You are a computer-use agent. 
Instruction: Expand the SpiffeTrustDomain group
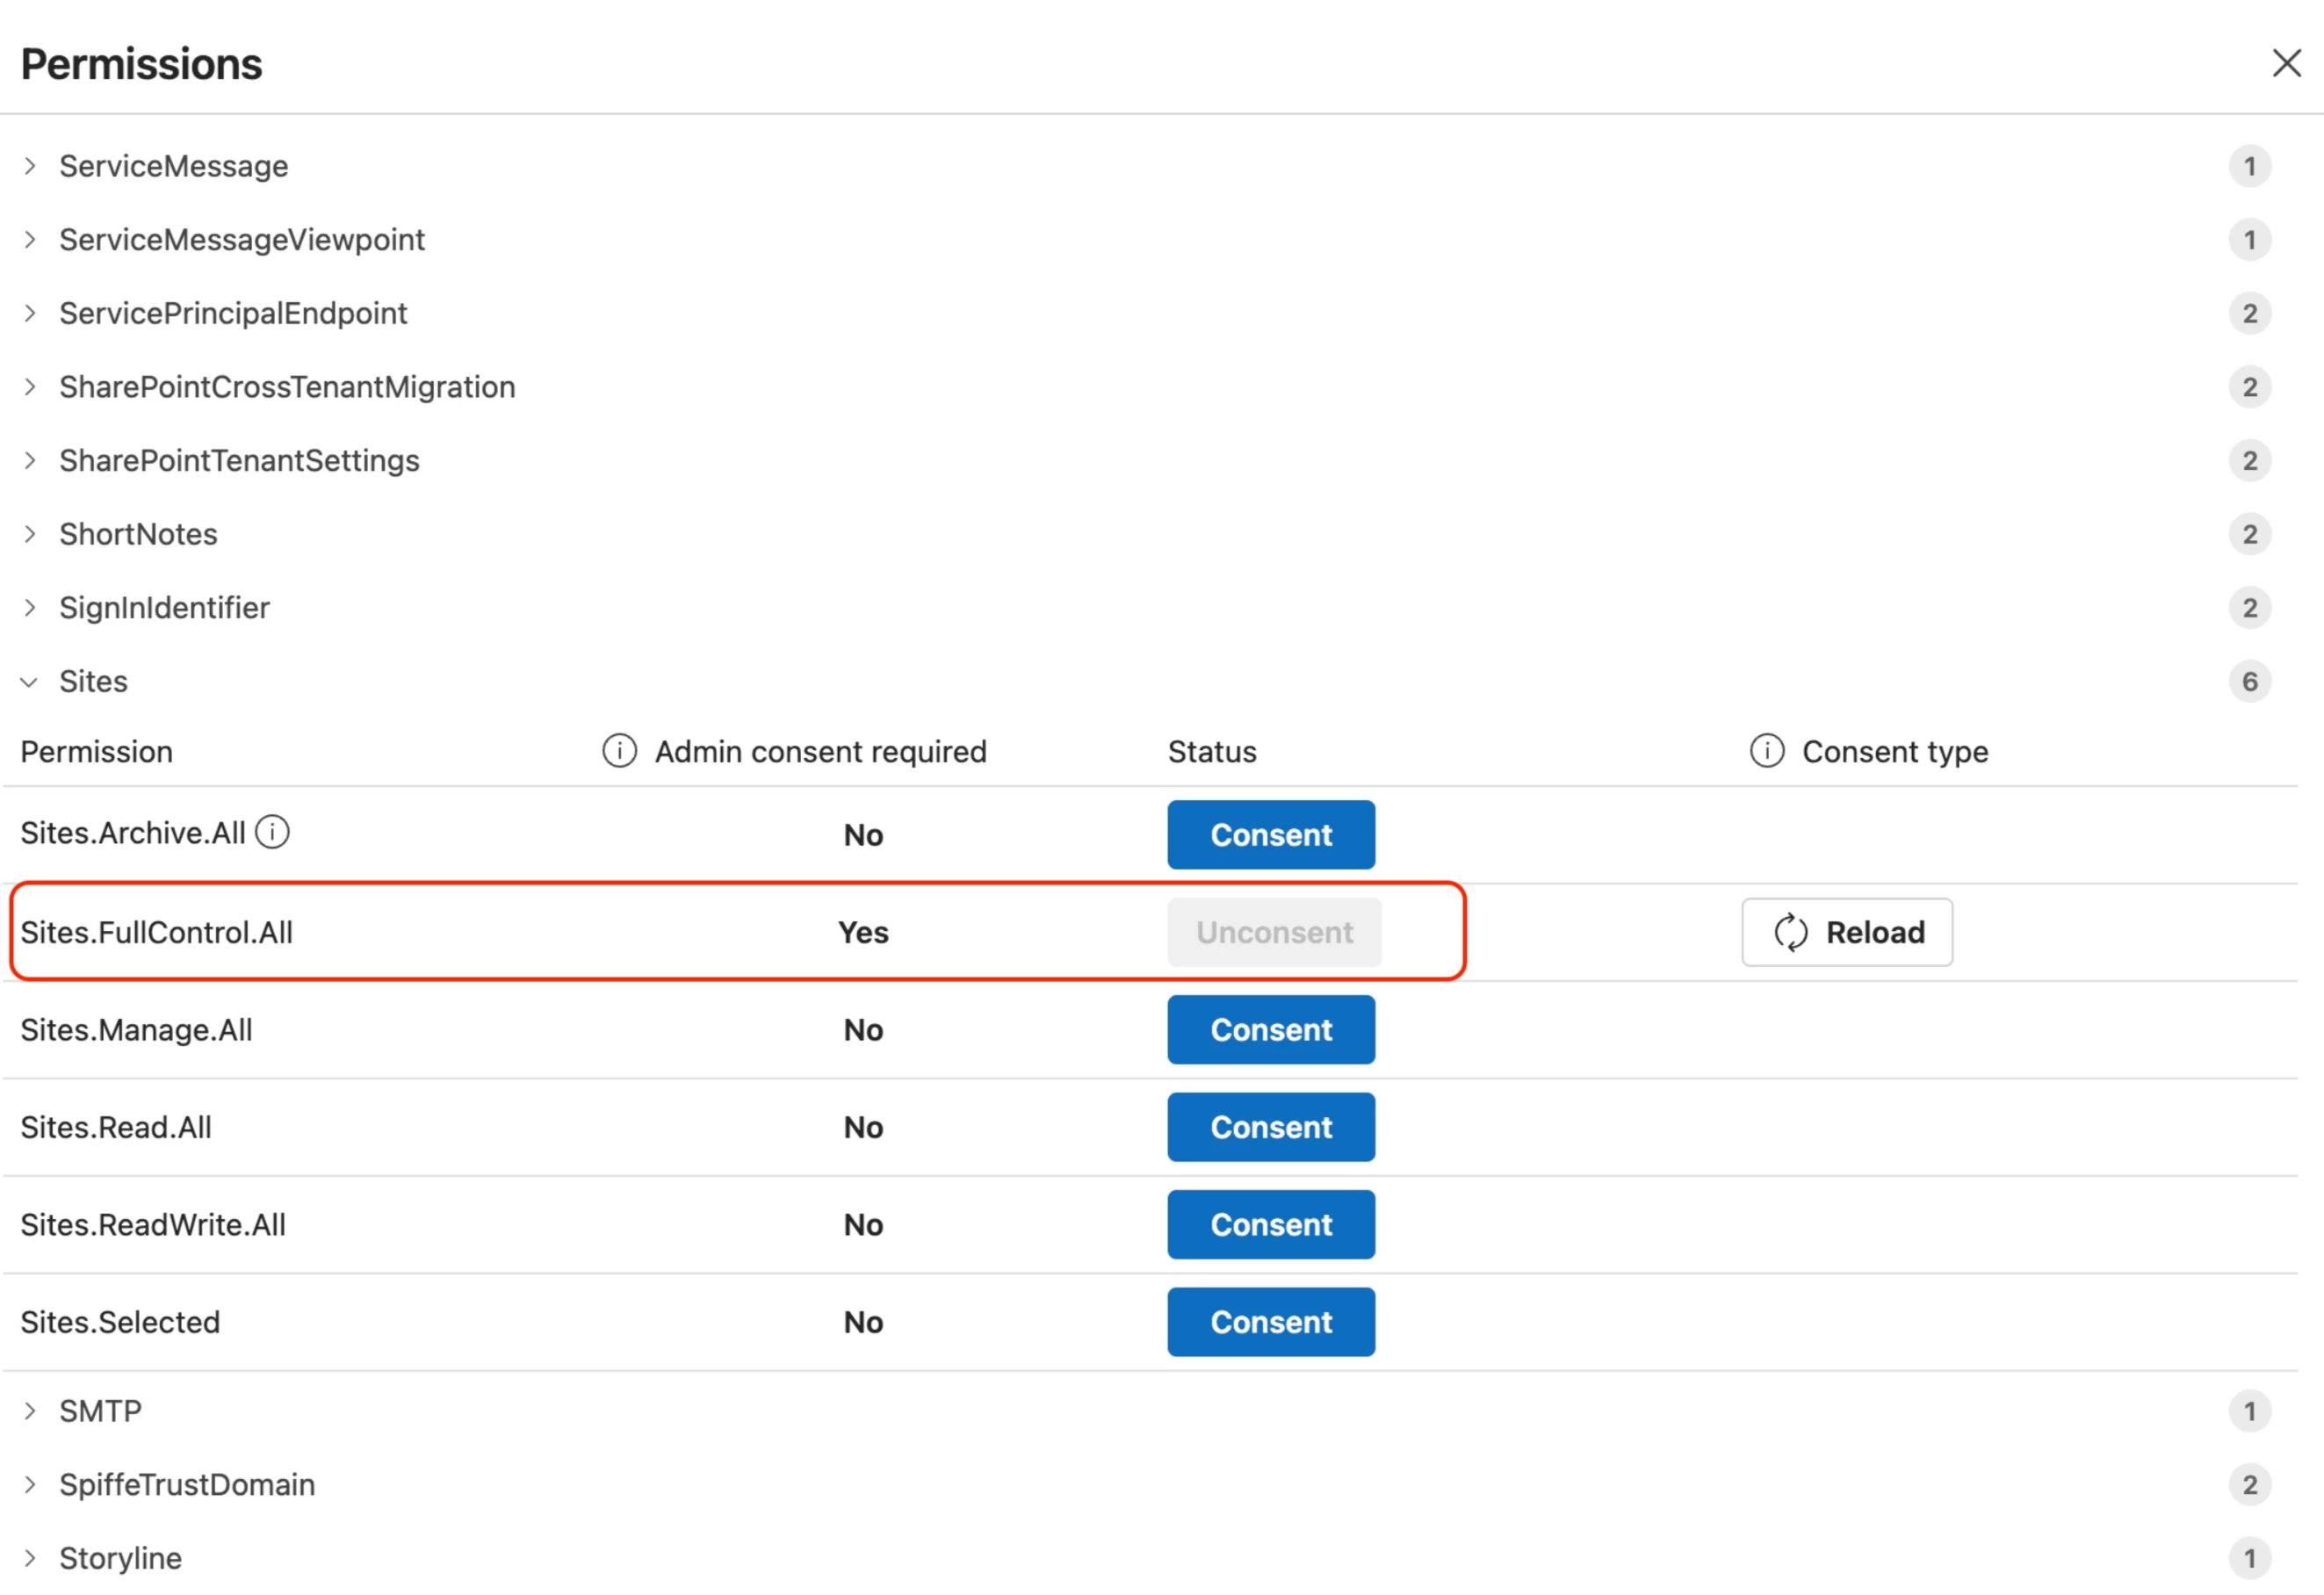[30, 1485]
